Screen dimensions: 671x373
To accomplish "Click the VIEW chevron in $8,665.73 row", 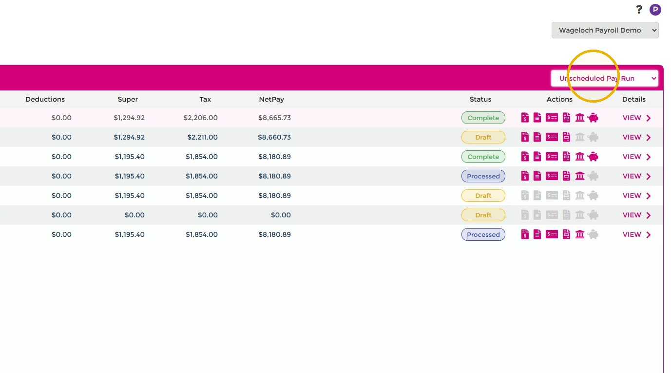I will [x=649, y=118].
